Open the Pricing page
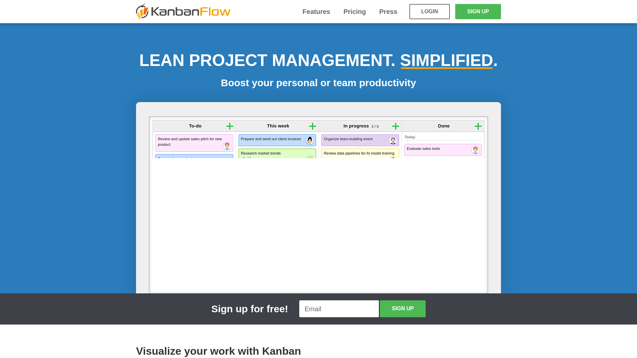Screen dimensions: 637x358 (354, 12)
